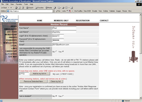142x102 pixels.
Task: Click the Clear my list button
Action: pyautogui.click(x=56, y=81)
